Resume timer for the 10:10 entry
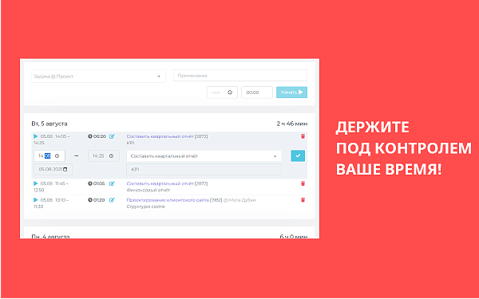This screenshot has width=479, height=299. click(36, 200)
